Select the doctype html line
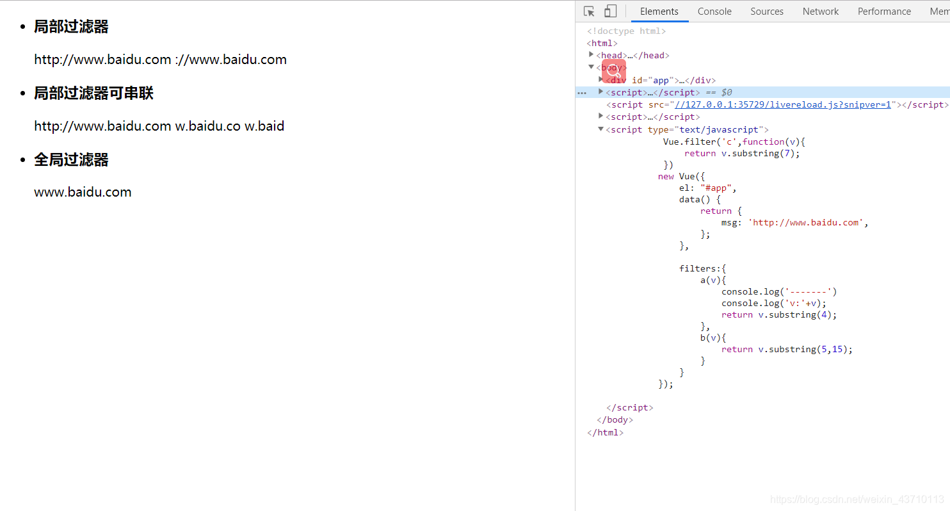Viewport: 950px width, 511px height. (x=627, y=31)
